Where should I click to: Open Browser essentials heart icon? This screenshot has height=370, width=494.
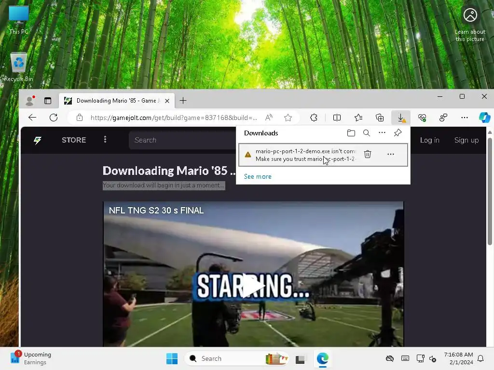click(x=422, y=118)
